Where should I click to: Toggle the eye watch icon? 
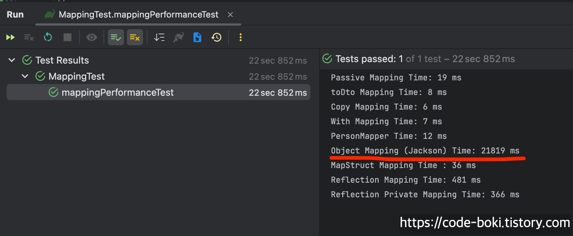coord(91,37)
